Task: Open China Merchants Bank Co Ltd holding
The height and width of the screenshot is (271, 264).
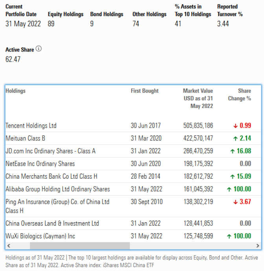Action: 51,176
